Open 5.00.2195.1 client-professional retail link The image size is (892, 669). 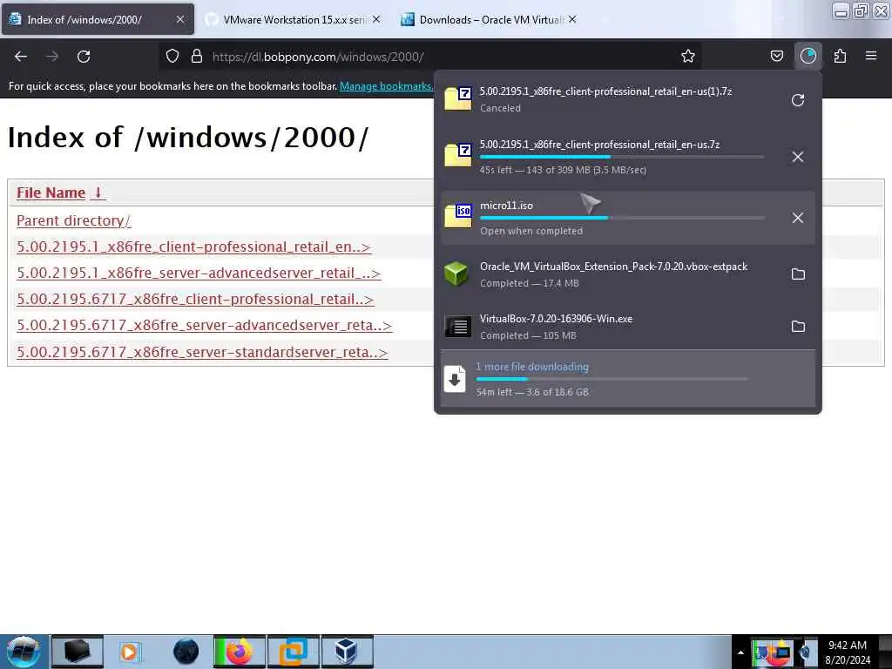click(194, 247)
